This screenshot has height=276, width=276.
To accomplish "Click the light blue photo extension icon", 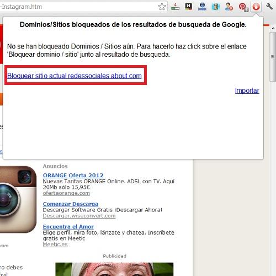I will coord(215,7).
